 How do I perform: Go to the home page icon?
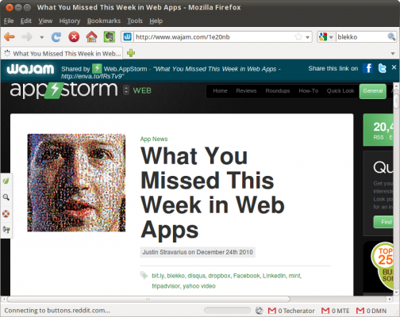coord(91,36)
